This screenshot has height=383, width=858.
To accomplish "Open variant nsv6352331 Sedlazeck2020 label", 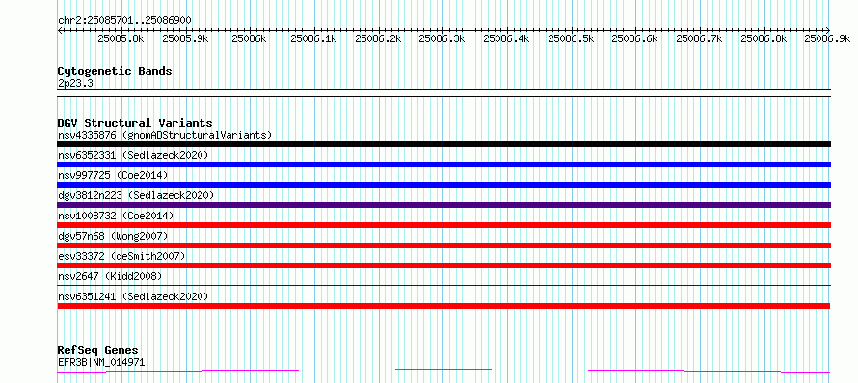I will (x=133, y=155).
